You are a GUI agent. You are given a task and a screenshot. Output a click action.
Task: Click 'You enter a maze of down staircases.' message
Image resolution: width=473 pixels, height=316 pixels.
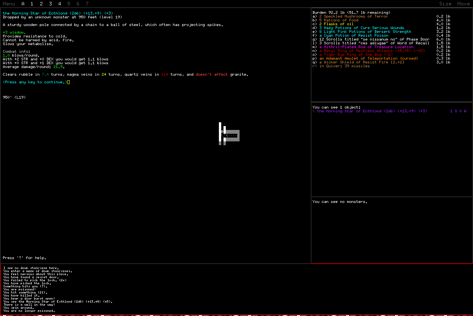tap(38, 271)
